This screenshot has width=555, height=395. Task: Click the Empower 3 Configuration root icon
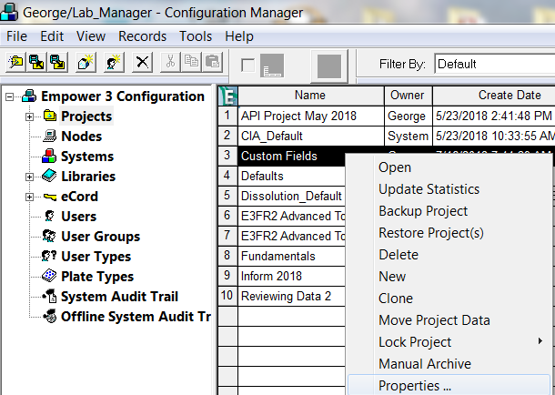coord(29,96)
